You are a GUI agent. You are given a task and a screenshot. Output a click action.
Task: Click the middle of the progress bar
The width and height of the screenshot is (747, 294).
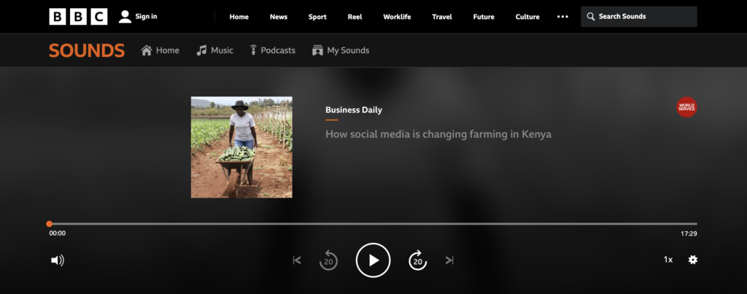pyautogui.click(x=373, y=223)
